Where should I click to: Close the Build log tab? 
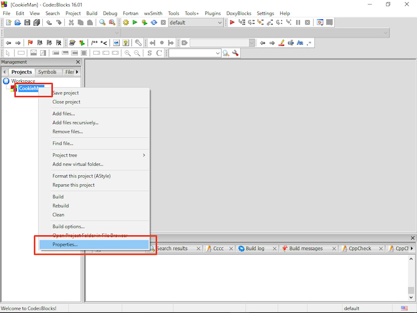pos(275,249)
